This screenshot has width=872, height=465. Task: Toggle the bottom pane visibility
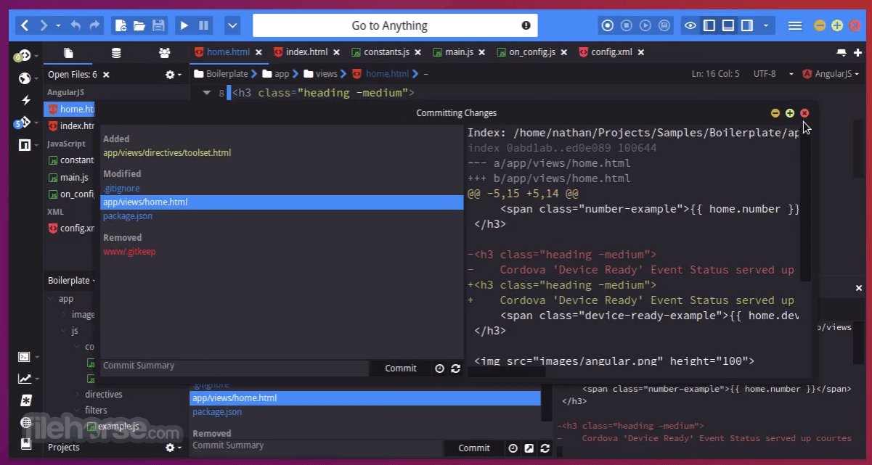point(728,25)
